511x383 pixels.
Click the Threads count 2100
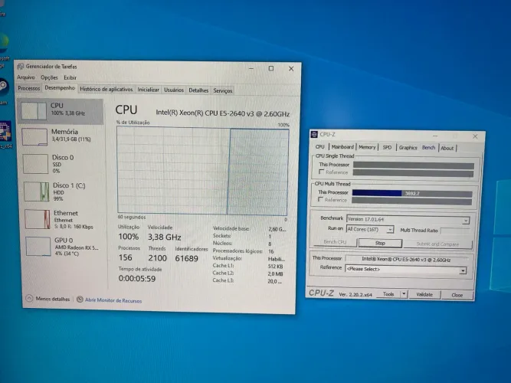tap(157, 258)
